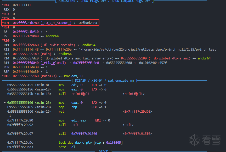Select the offset 0x1f0505

(x=114, y=143)
